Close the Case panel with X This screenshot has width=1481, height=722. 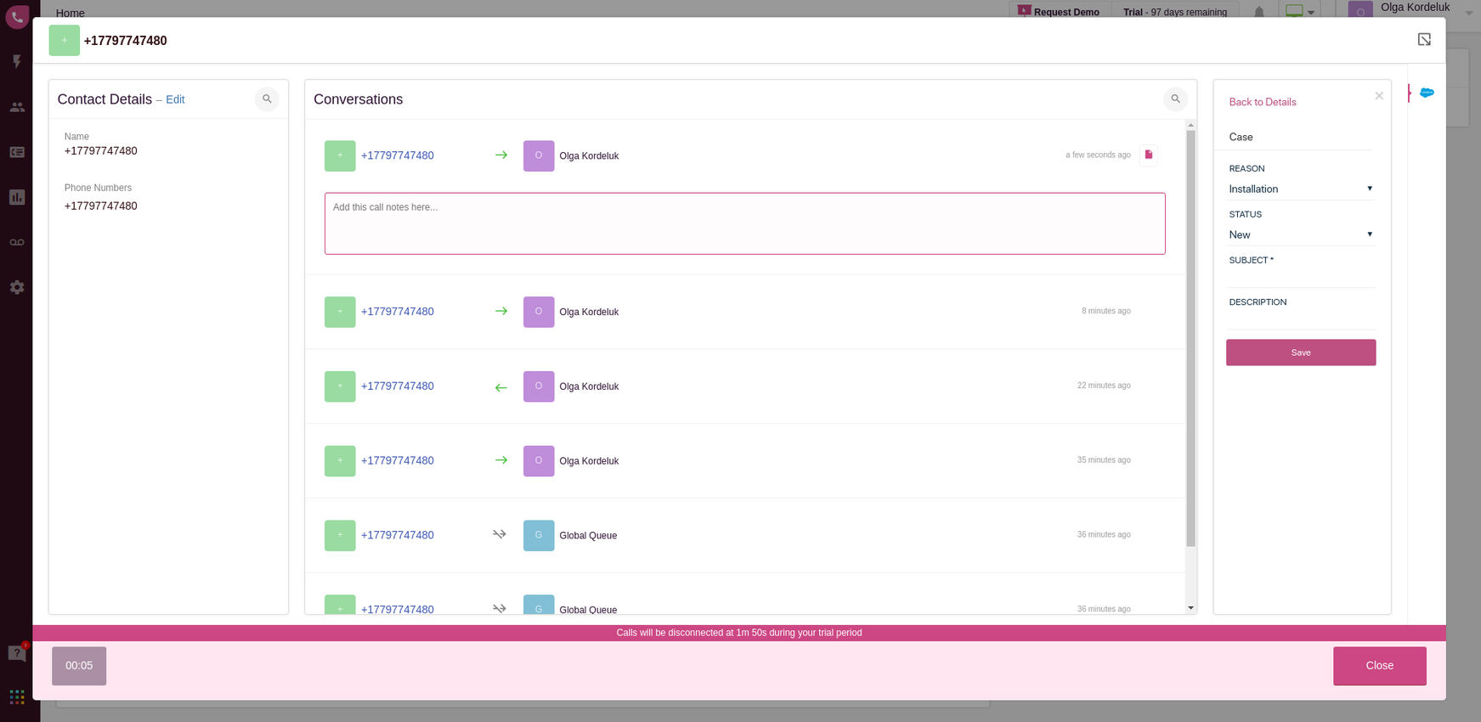1379,96
